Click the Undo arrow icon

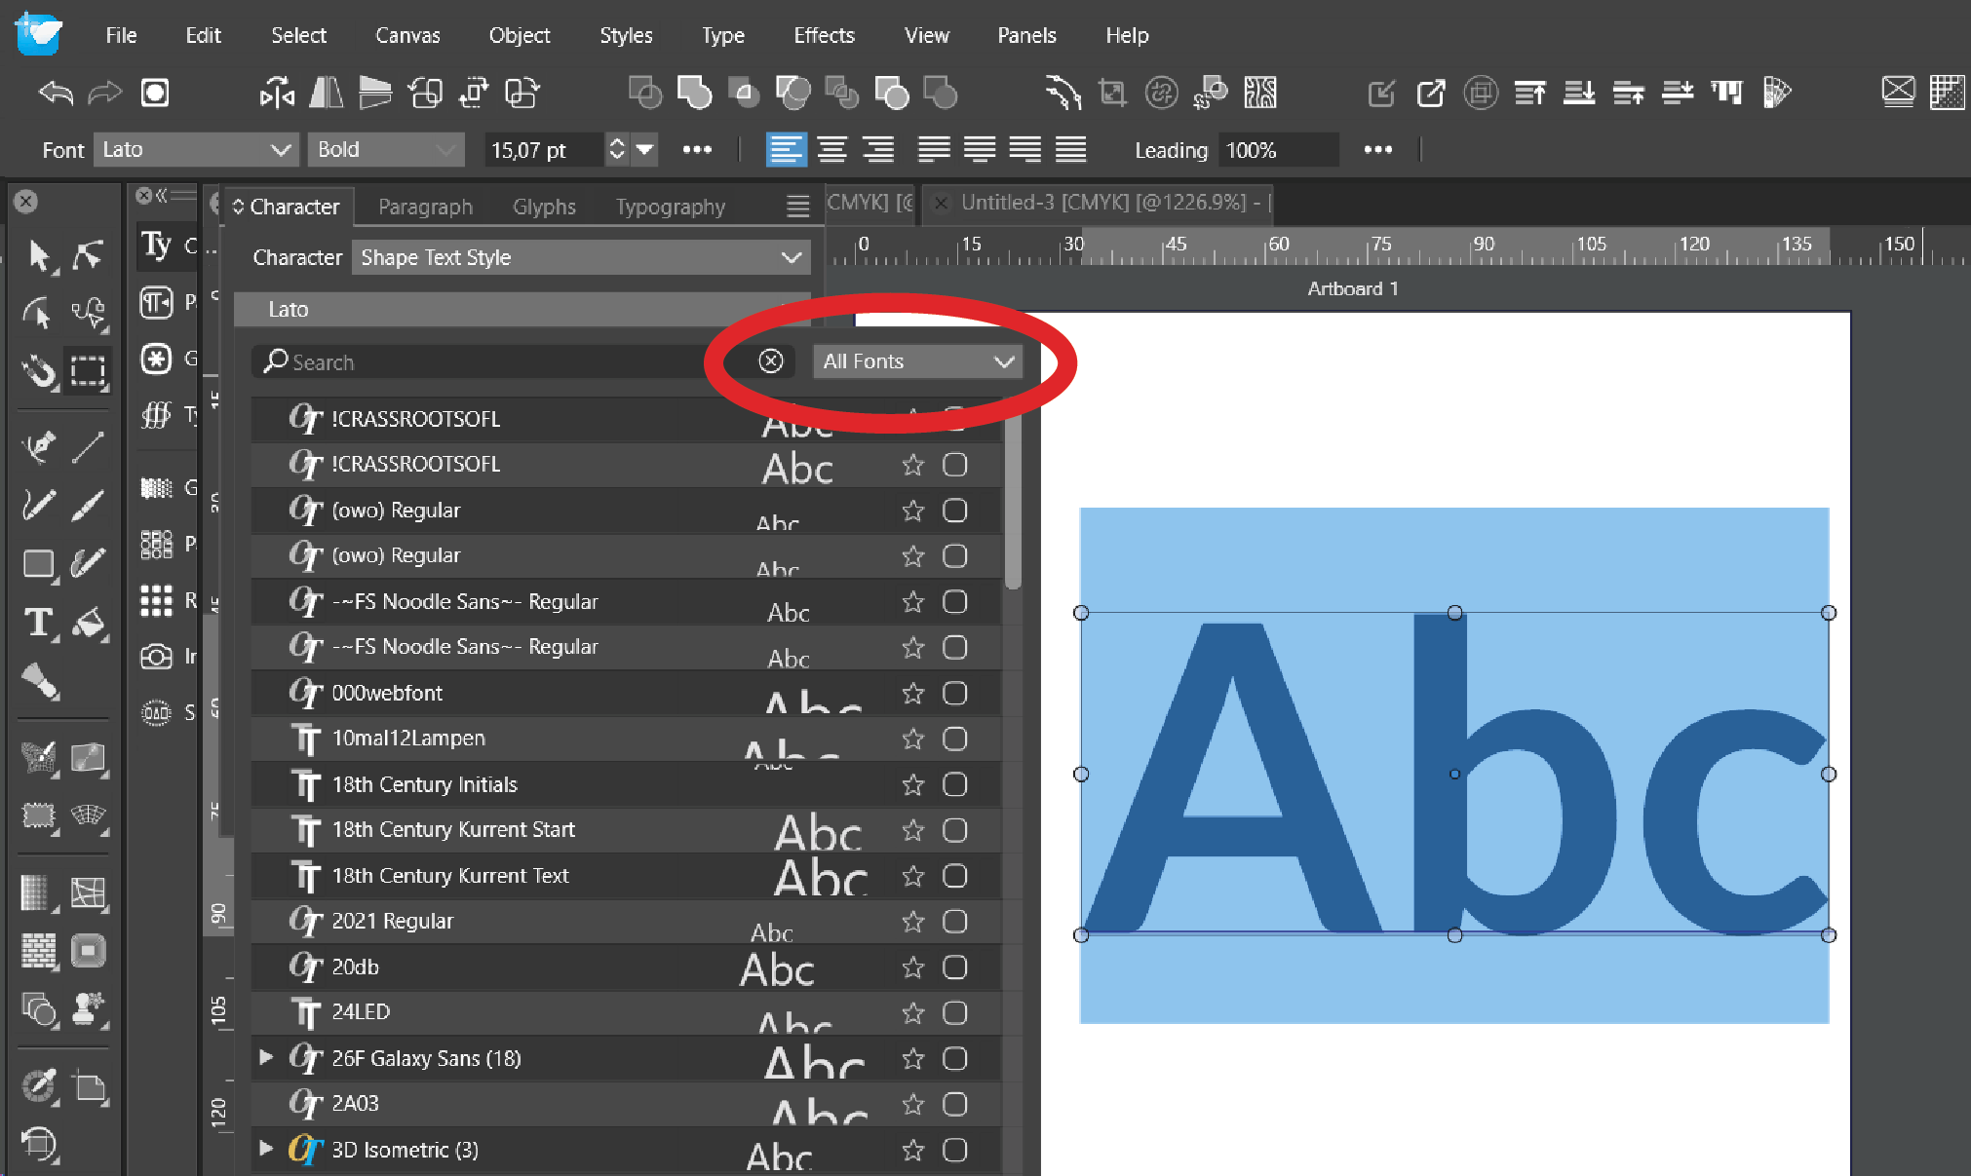click(x=56, y=94)
